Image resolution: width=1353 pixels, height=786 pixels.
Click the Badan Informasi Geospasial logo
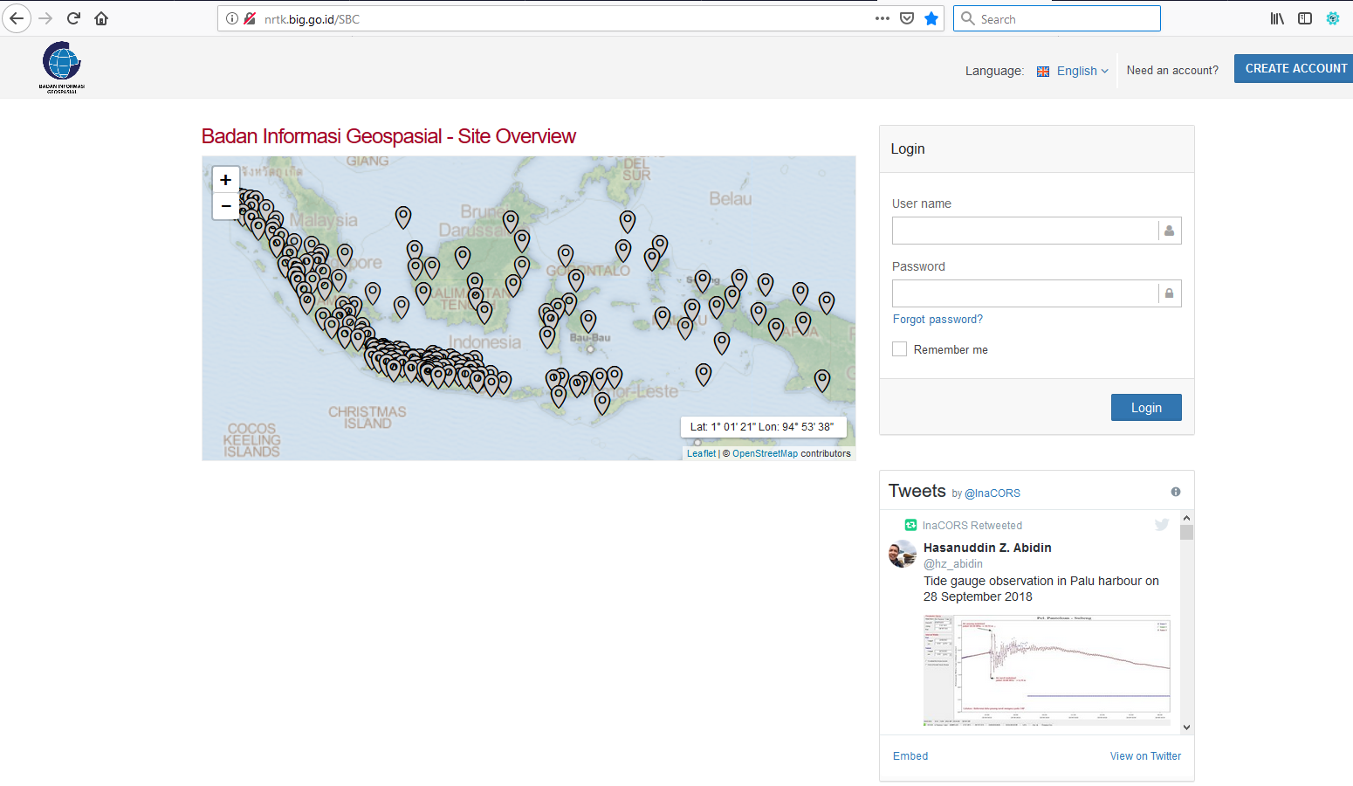[62, 66]
